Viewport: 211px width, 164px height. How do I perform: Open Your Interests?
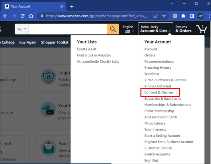pos(155,129)
